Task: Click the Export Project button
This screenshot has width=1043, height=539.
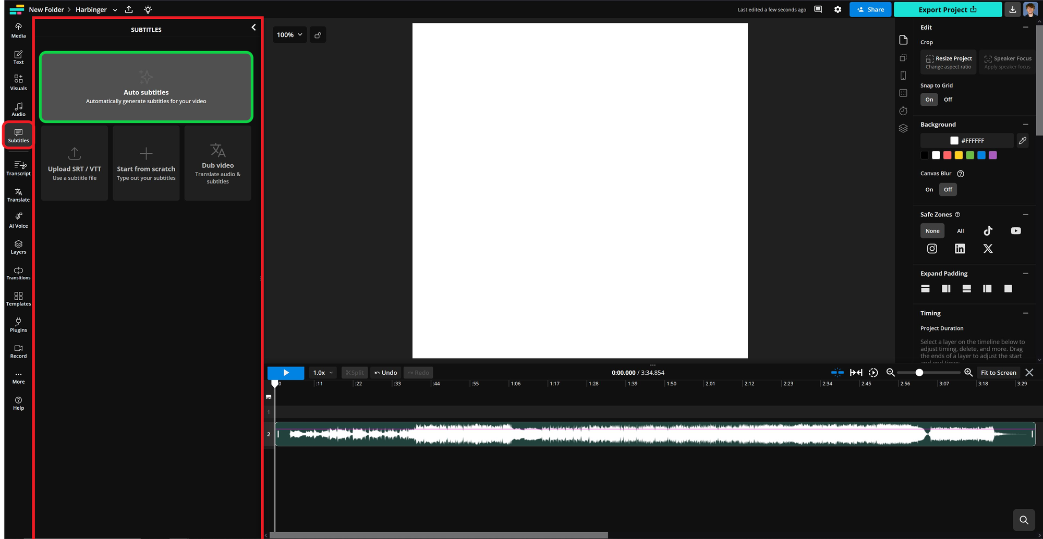Action: (x=947, y=9)
